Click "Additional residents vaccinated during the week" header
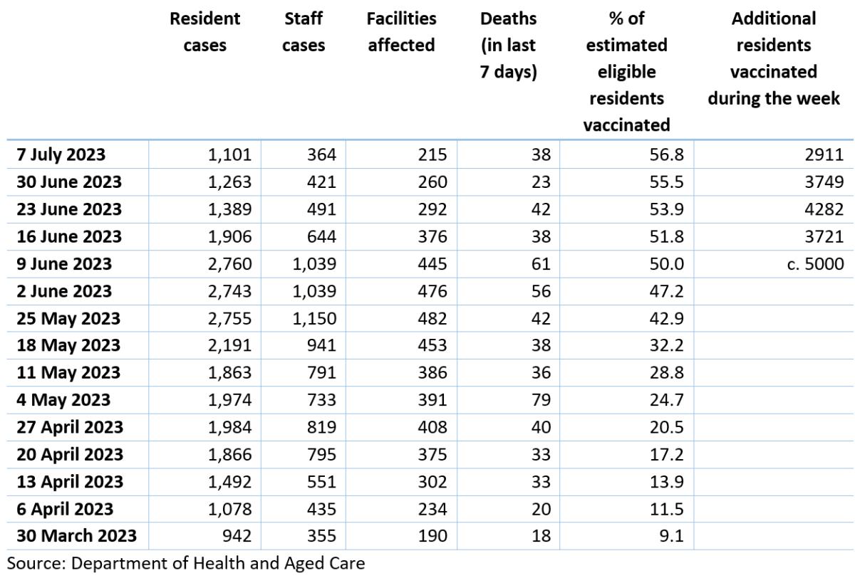 774,58
